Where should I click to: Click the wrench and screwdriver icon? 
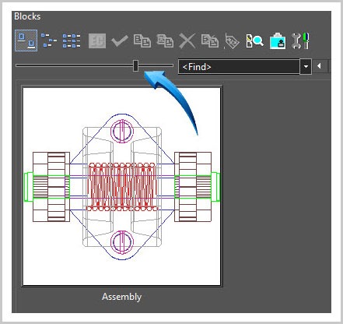coord(300,40)
